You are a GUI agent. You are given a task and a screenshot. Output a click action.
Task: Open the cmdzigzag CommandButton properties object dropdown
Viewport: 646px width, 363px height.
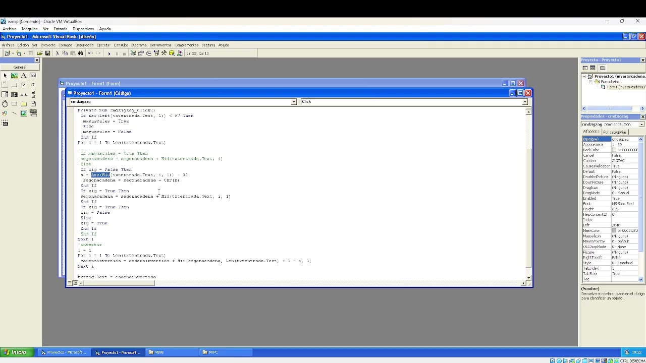click(641, 124)
